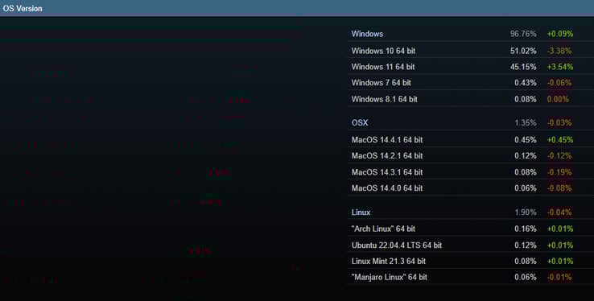Click the 96.76% Windows share value
The height and width of the screenshot is (301, 594).
tap(523, 34)
